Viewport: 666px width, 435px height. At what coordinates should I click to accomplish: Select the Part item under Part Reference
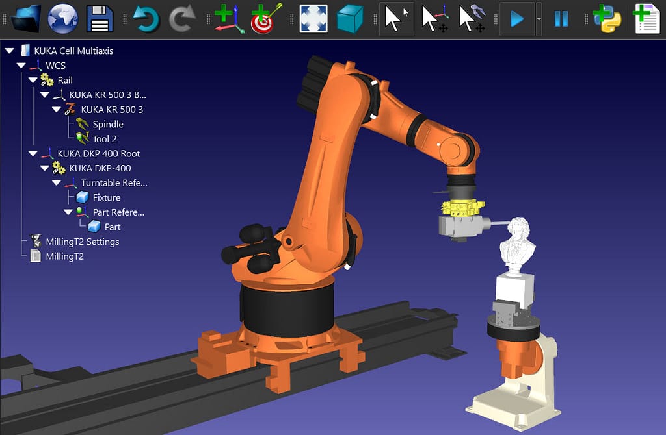pyautogui.click(x=111, y=227)
